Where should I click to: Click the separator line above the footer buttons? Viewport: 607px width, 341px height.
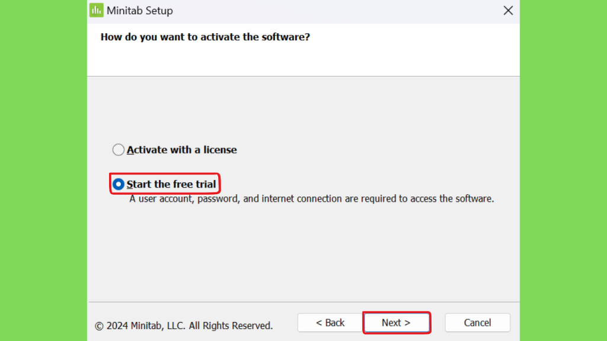pyautogui.click(x=304, y=302)
